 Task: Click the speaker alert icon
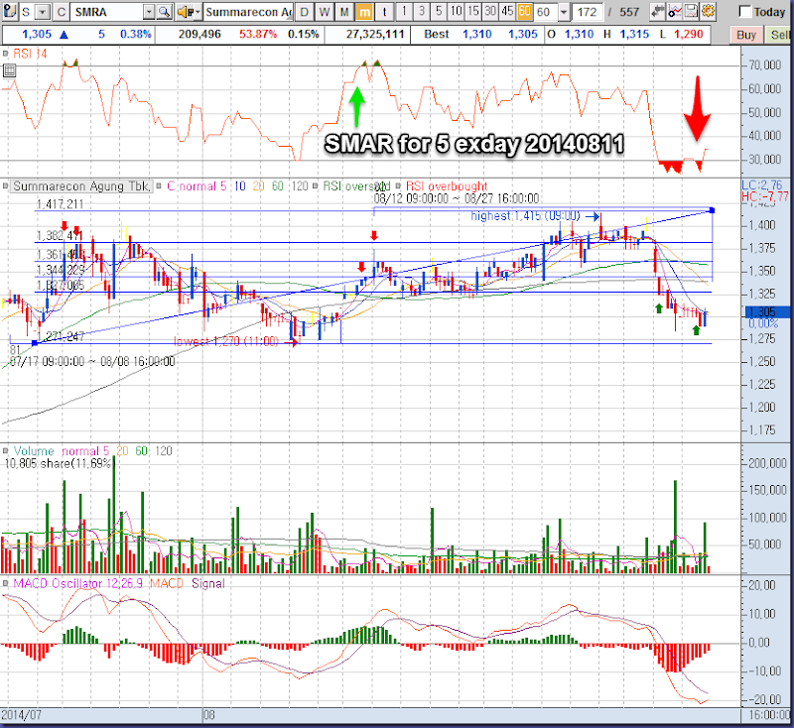[185, 12]
